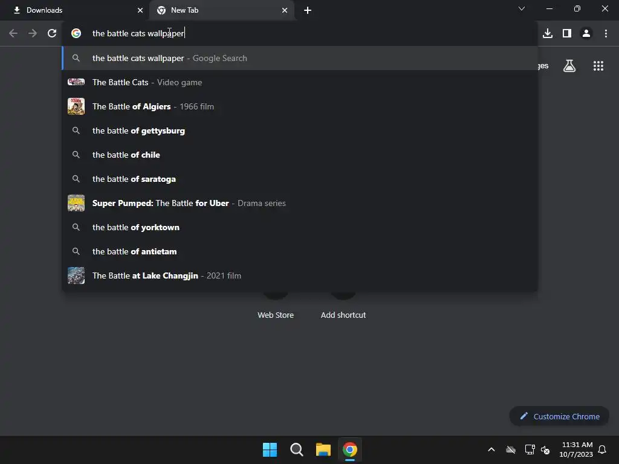The width and height of the screenshot is (619, 464).
Task: Choose 'the battle of saratoga' suggestion
Action: click(x=300, y=179)
